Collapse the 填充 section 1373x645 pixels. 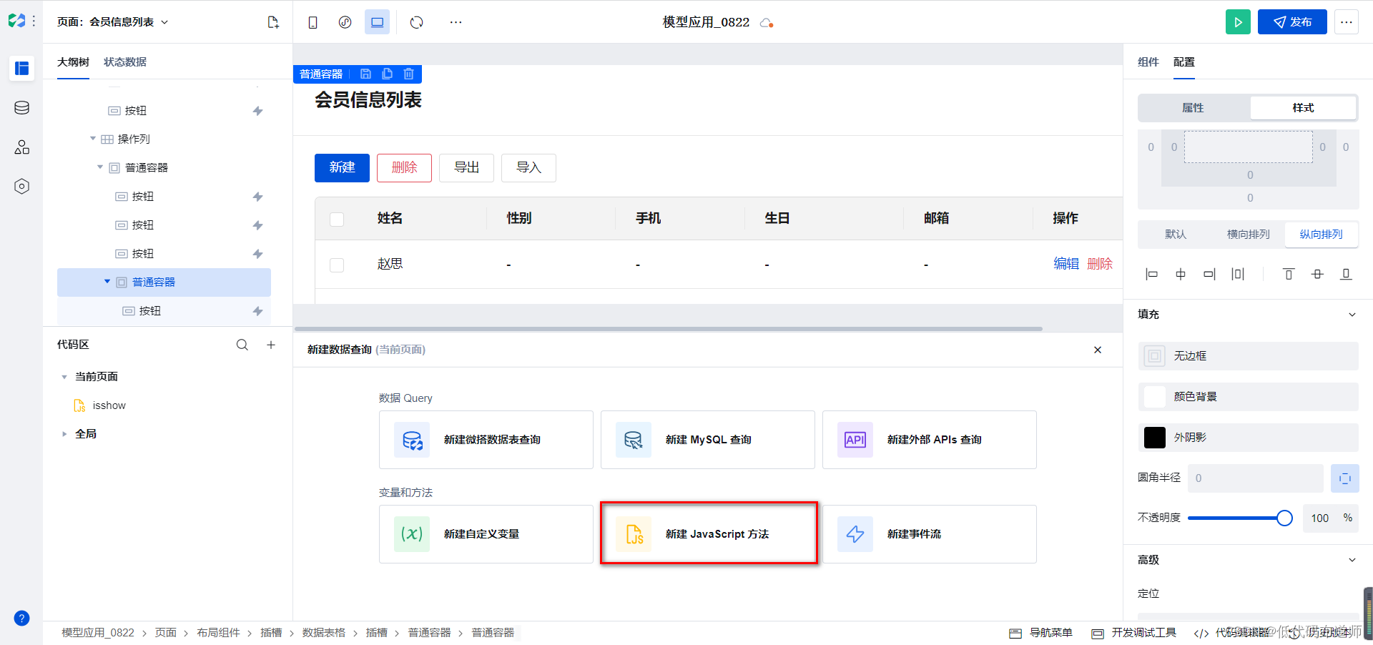coord(1352,315)
